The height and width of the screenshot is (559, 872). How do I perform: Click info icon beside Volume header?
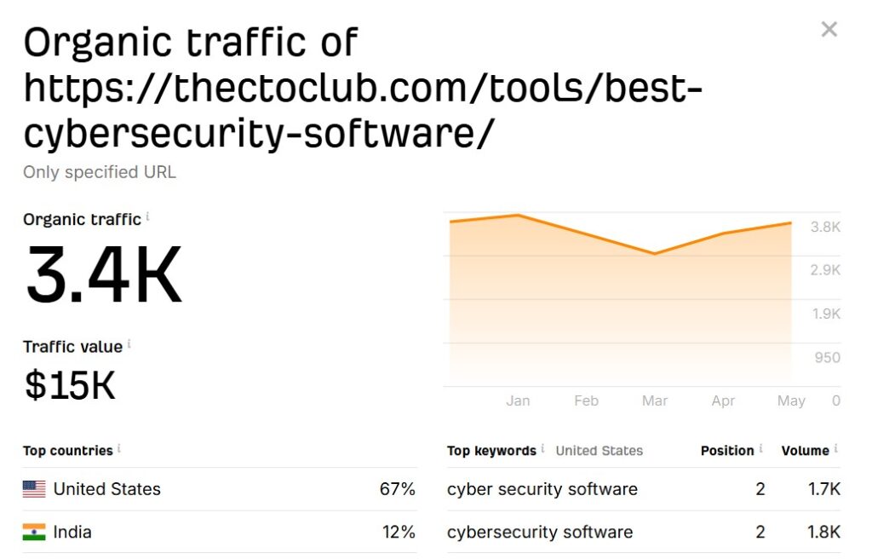pos(836,448)
